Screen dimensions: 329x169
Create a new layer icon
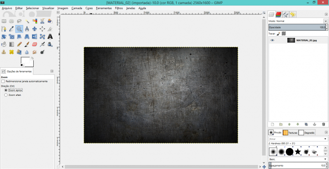point(272,124)
